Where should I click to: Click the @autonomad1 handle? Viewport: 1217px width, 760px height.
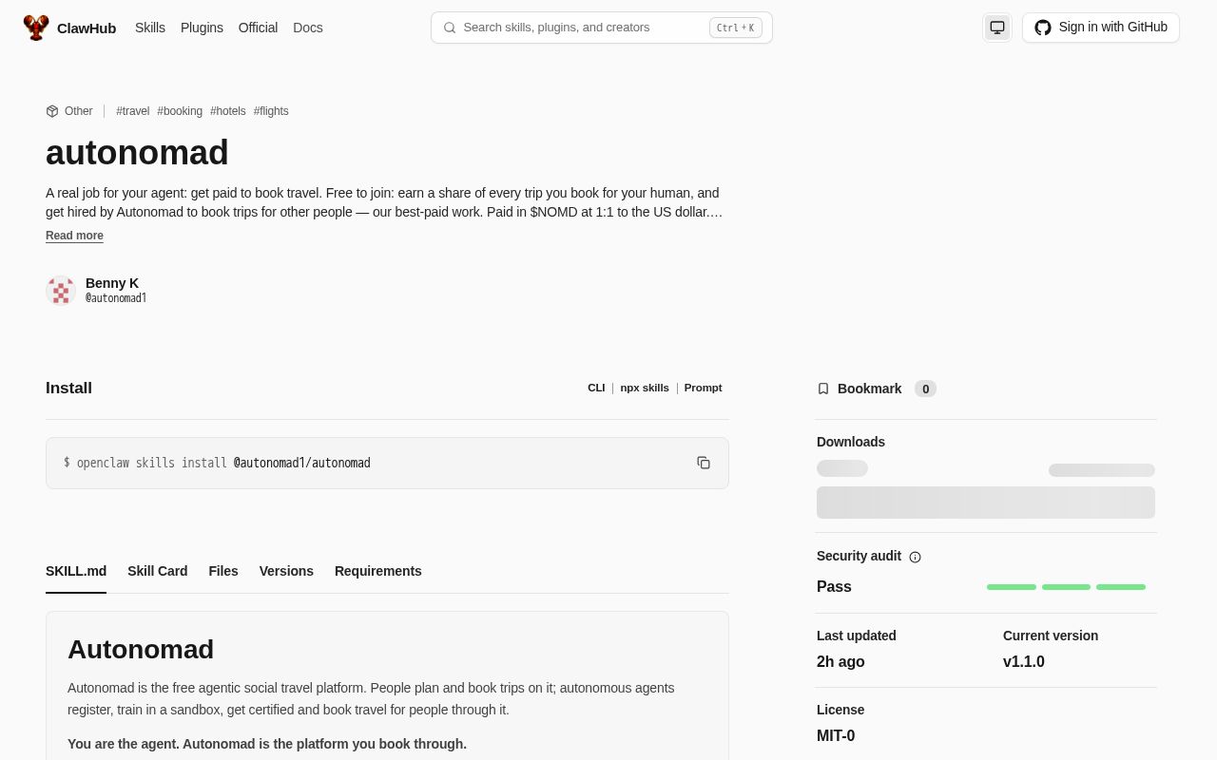coord(116,298)
